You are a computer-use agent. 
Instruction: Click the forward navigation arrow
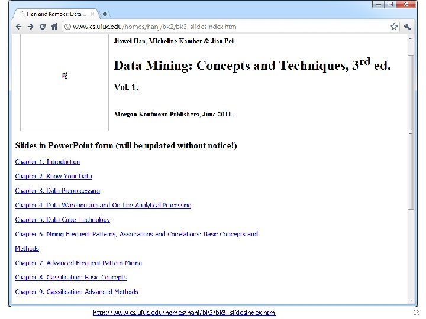pyautogui.click(x=30, y=27)
